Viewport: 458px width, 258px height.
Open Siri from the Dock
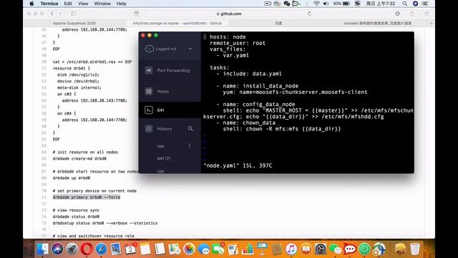57,249
